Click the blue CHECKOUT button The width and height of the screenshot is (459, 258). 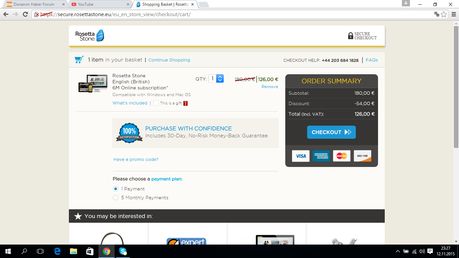pyautogui.click(x=331, y=132)
